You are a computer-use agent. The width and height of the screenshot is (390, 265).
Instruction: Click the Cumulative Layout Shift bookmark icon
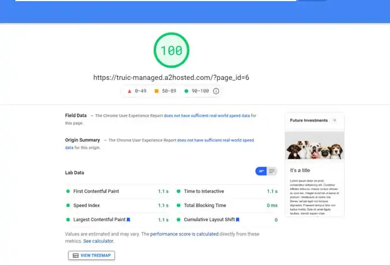coord(238,220)
